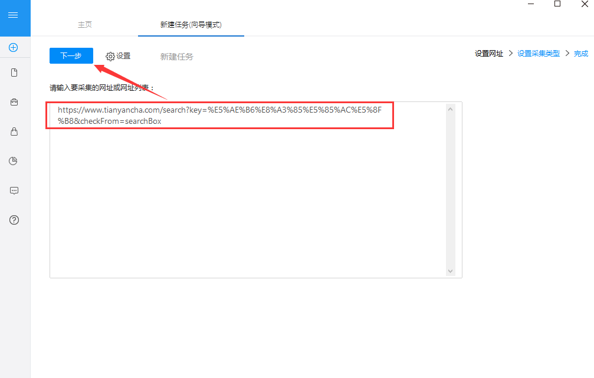
Task: Click the 新建任务 option
Action: point(176,56)
